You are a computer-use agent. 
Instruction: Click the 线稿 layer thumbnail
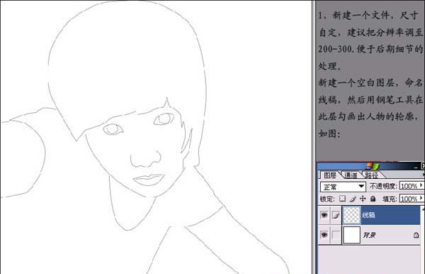(x=351, y=215)
